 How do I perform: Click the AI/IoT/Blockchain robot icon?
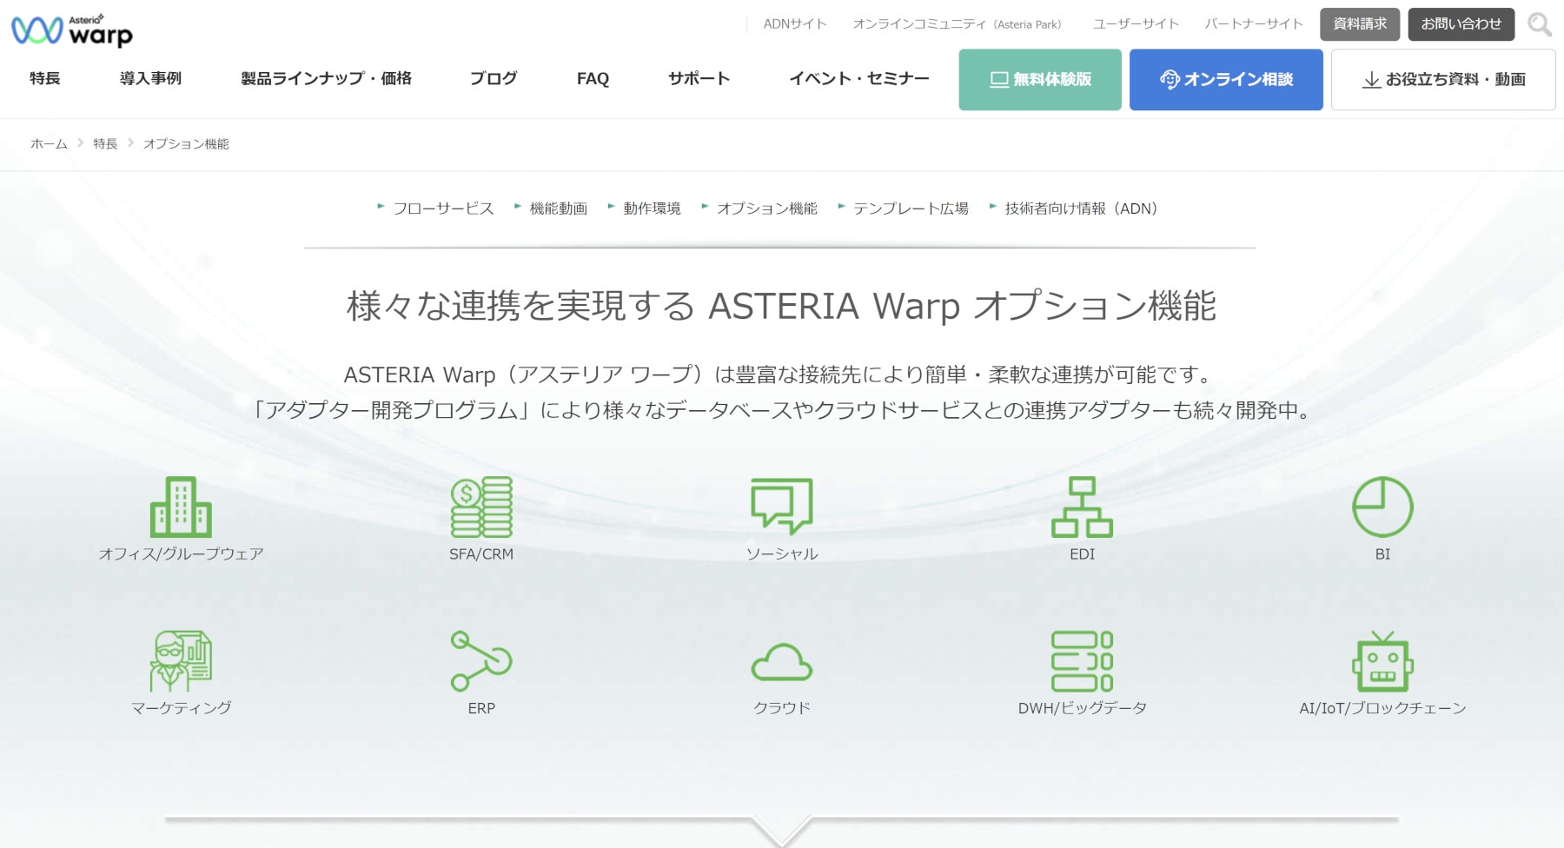point(1382,661)
